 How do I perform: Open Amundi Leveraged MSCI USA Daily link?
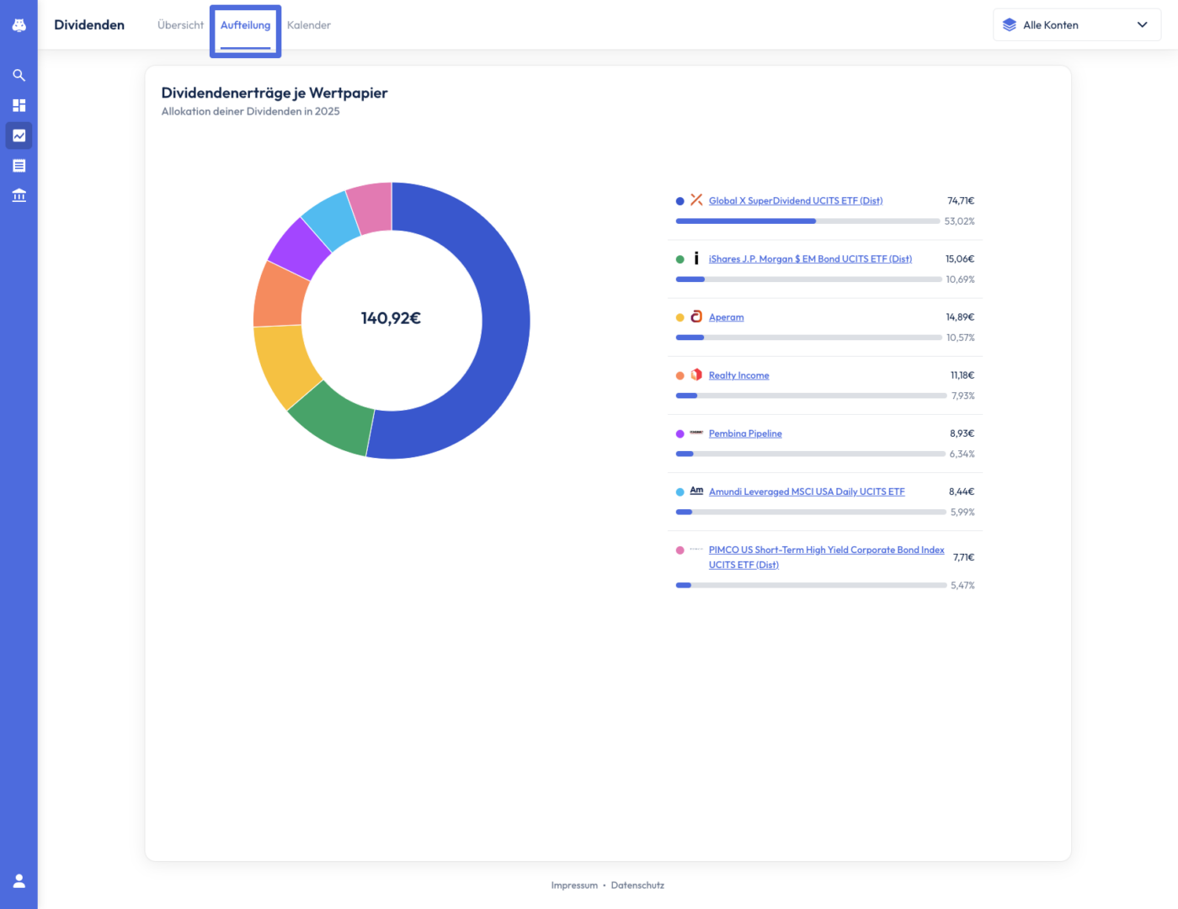point(807,492)
